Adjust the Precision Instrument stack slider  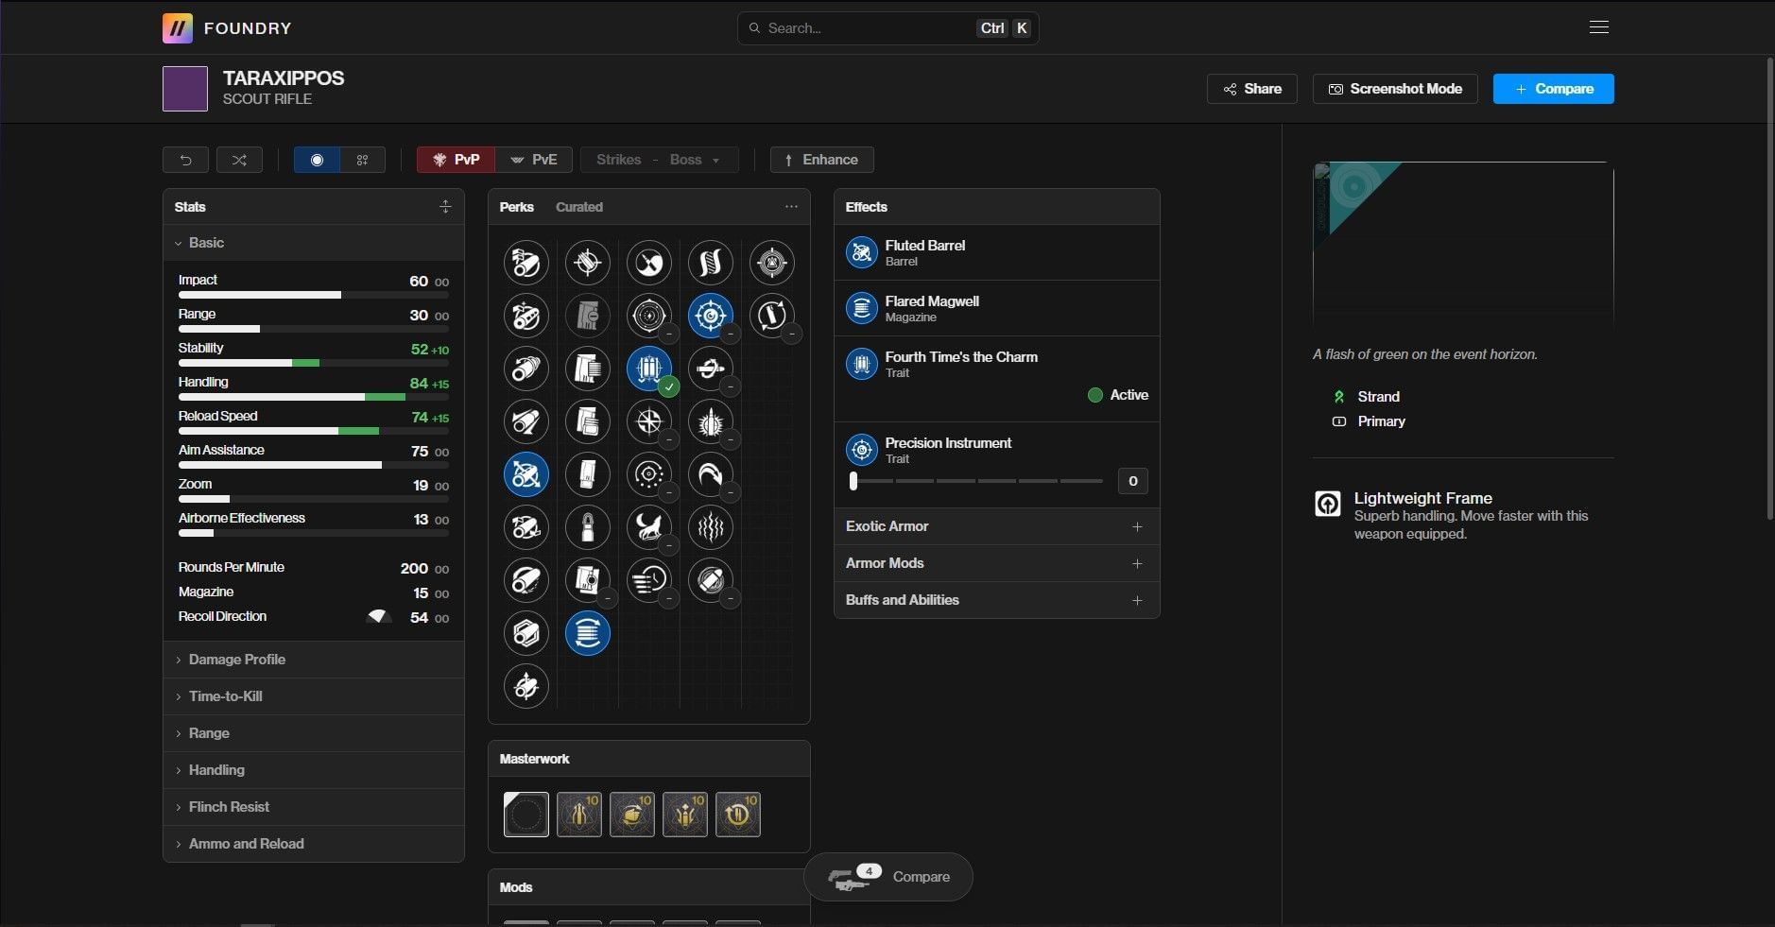pos(853,481)
